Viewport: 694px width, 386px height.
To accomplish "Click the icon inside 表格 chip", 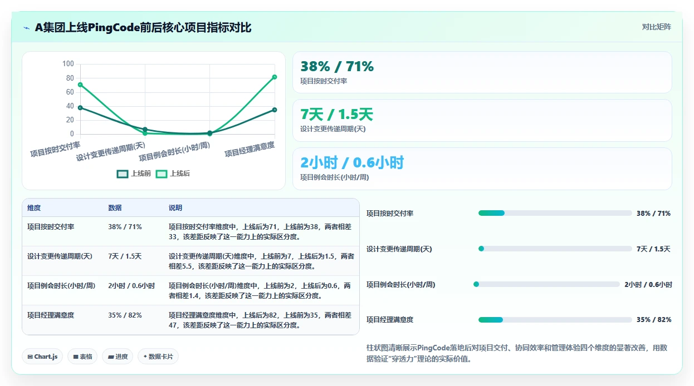I will pos(75,357).
